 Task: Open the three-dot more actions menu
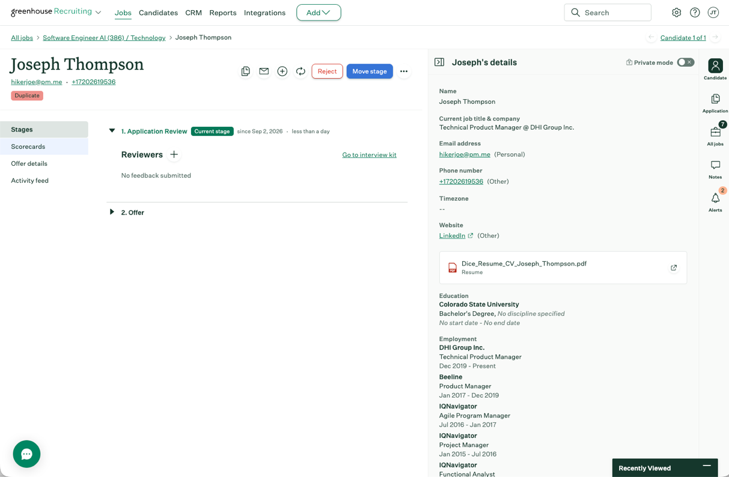click(404, 71)
